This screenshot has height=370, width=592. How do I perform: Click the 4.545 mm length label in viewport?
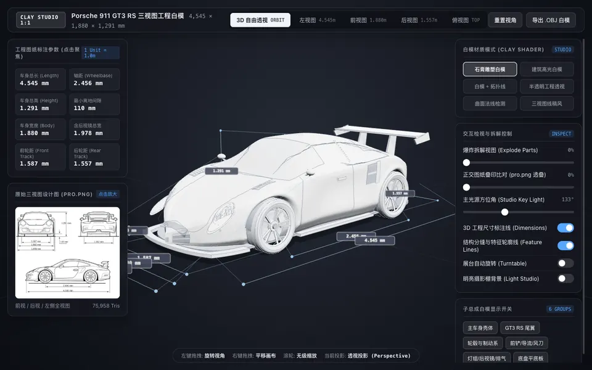375,240
